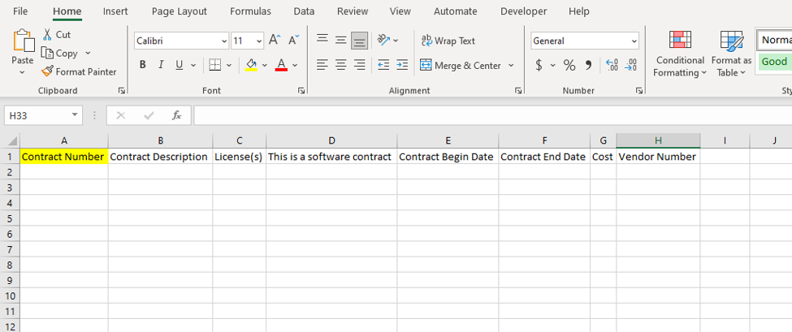Open fill color palette arrow

point(265,65)
